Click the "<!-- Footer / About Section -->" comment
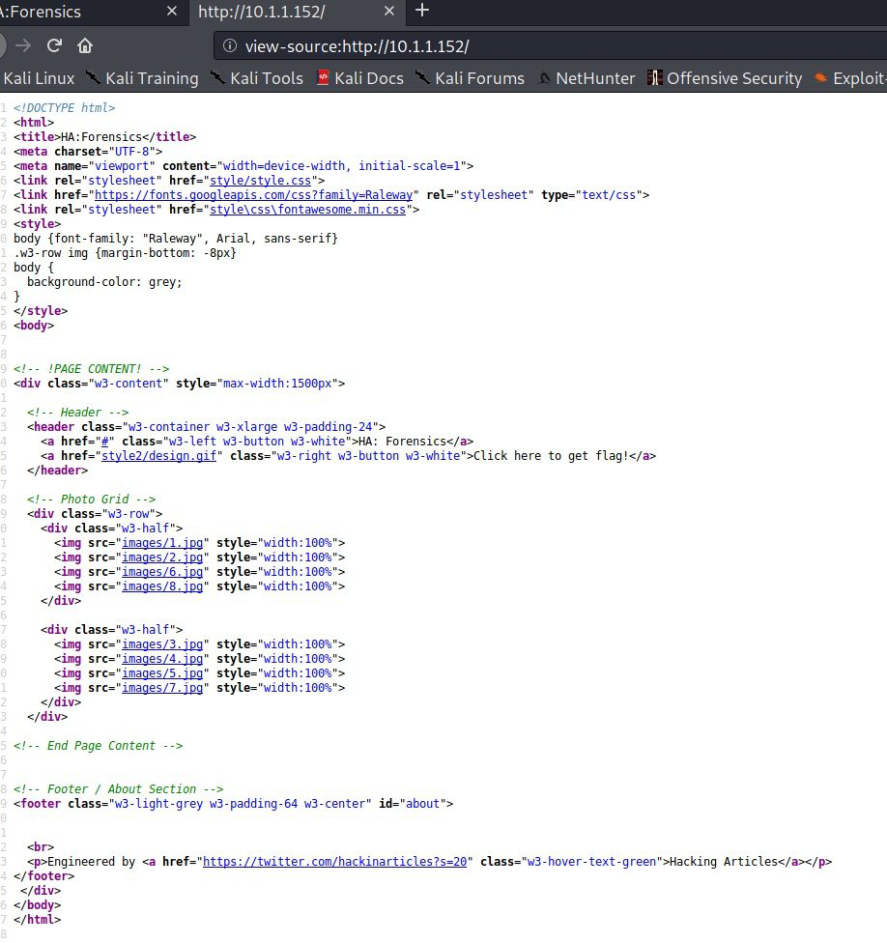The image size is (887, 943). pyautogui.click(x=119, y=789)
